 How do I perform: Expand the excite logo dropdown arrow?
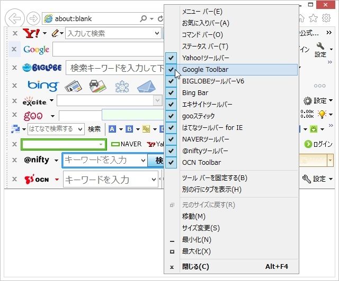(52, 100)
